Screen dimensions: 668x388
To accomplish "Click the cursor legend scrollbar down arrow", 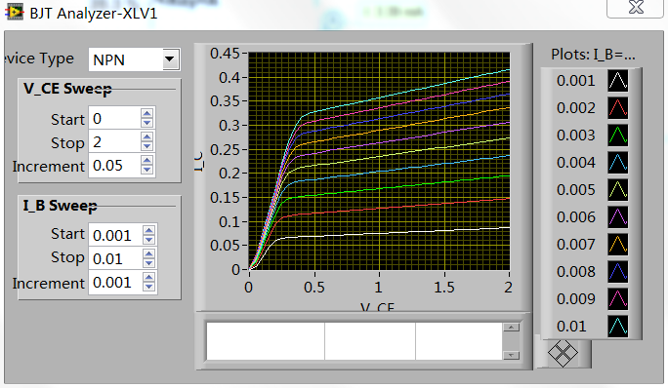I will point(511,355).
